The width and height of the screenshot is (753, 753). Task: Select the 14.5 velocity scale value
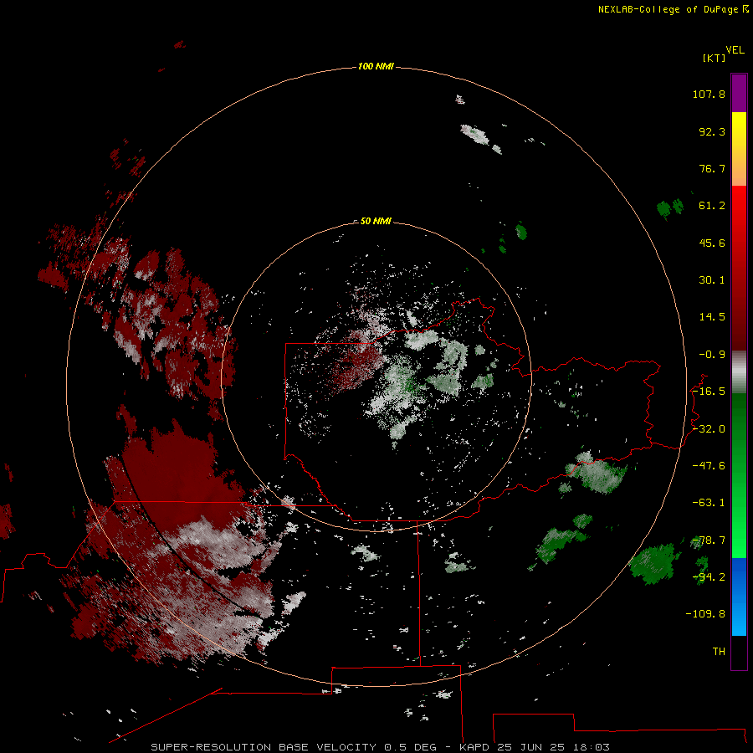[712, 317]
